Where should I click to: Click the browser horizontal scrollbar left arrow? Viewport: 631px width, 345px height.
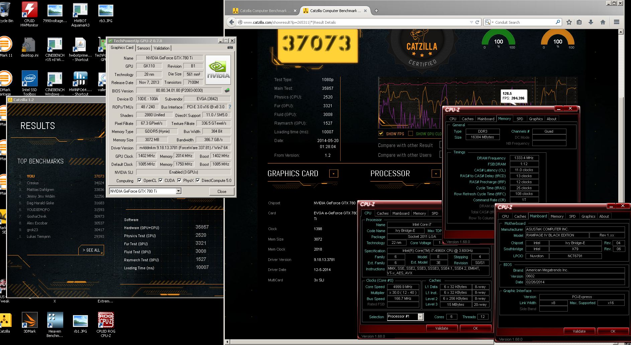pyautogui.click(x=228, y=342)
